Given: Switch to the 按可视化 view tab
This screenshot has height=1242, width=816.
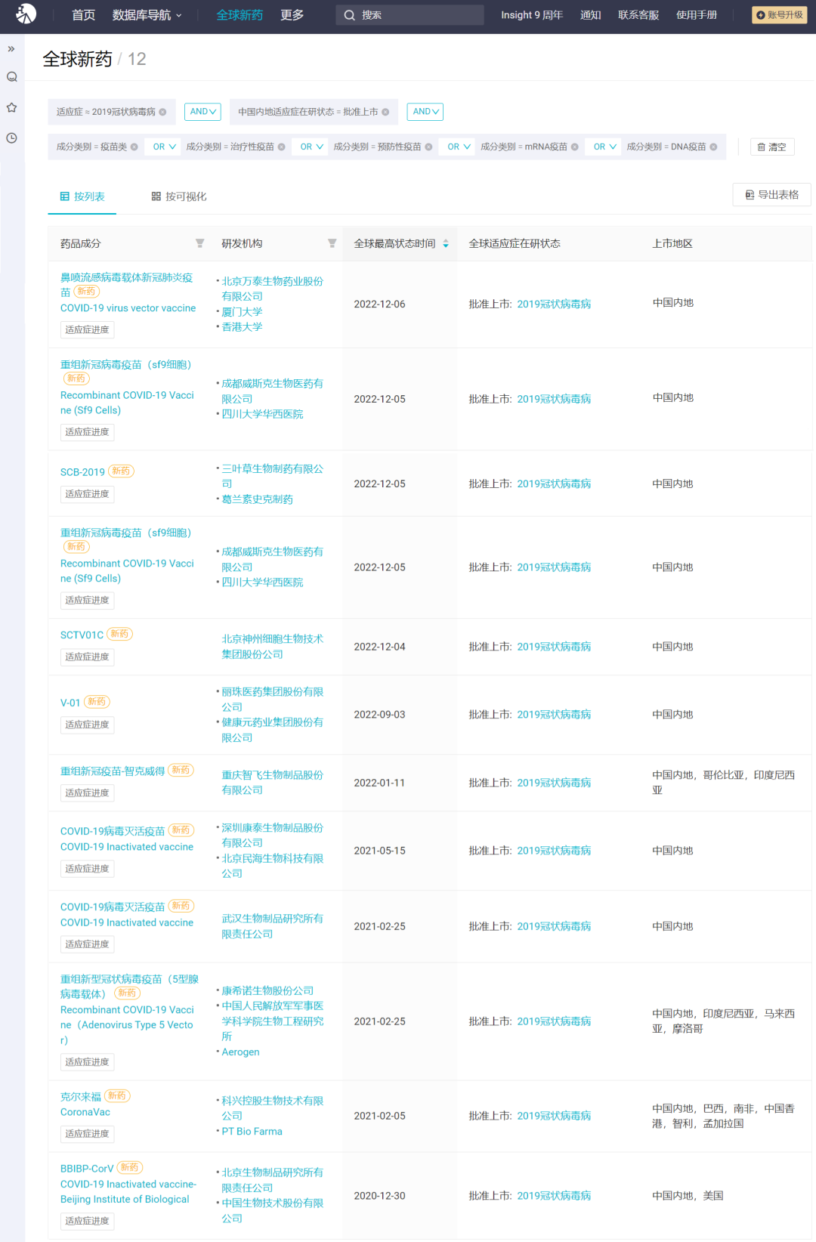Looking at the screenshot, I should (x=179, y=196).
